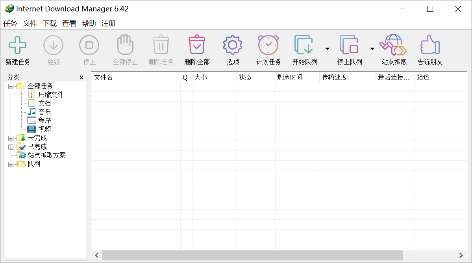Open 选项 settings gear icon
The height and width of the screenshot is (263, 472).
point(233,45)
